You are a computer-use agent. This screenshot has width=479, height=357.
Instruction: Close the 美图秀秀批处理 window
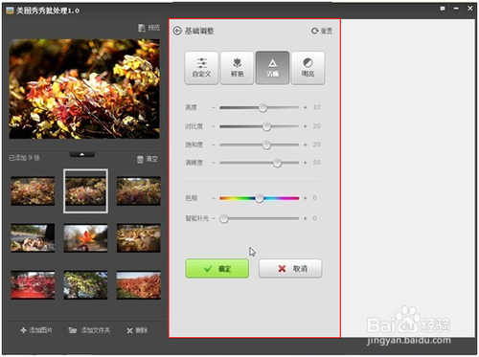click(x=470, y=9)
